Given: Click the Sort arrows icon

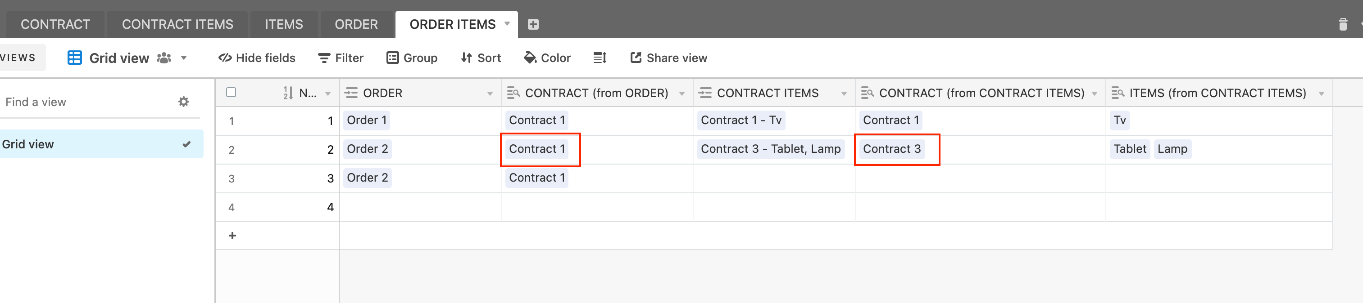Looking at the screenshot, I should coord(466,58).
